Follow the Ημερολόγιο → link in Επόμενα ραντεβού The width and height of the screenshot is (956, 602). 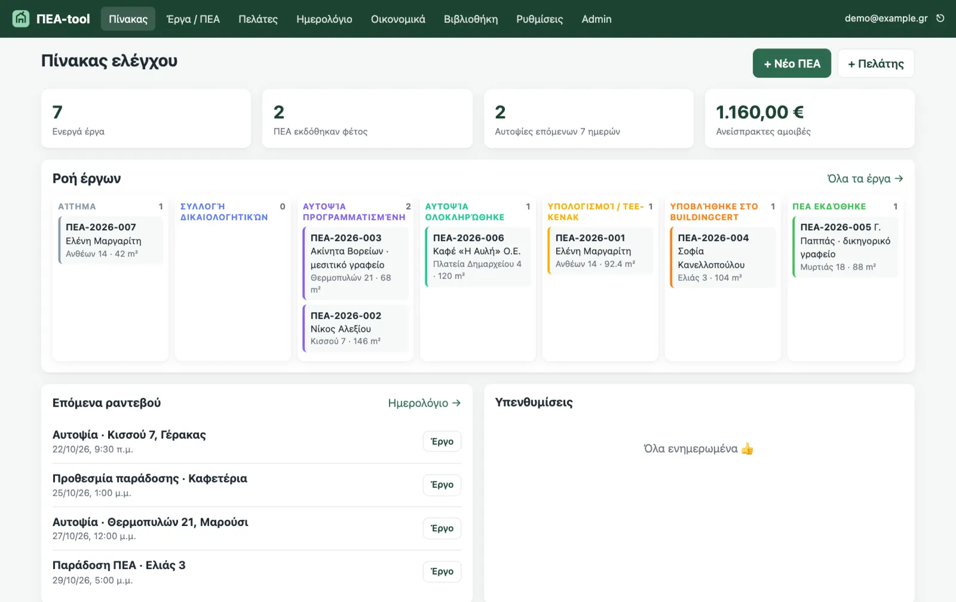(424, 403)
